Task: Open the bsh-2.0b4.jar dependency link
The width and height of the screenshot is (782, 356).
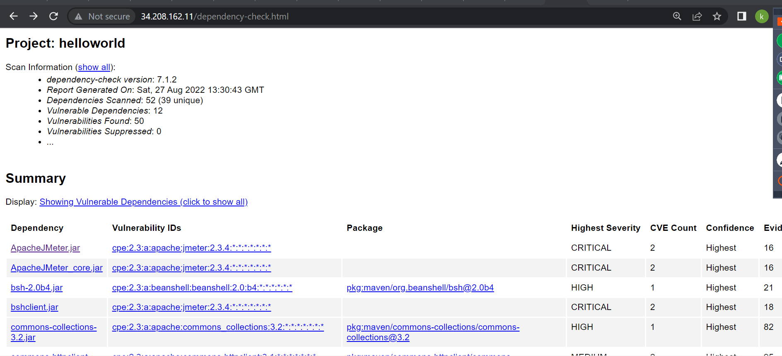Action: pos(37,288)
